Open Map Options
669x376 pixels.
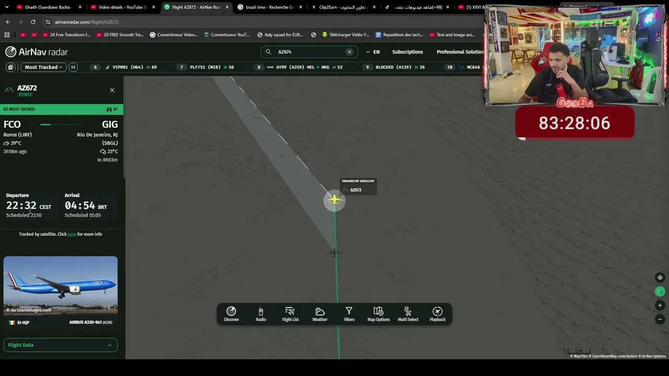click(378, 314)
